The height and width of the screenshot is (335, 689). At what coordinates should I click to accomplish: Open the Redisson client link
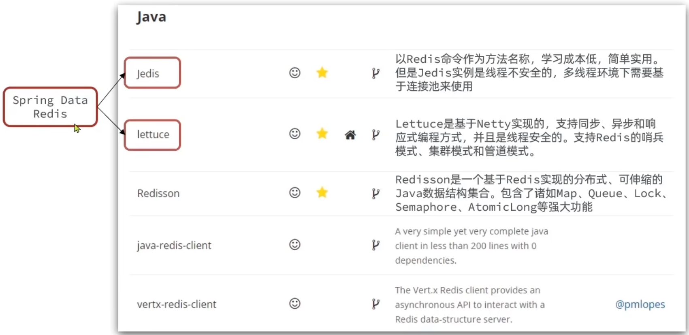(x=158, y=193)
